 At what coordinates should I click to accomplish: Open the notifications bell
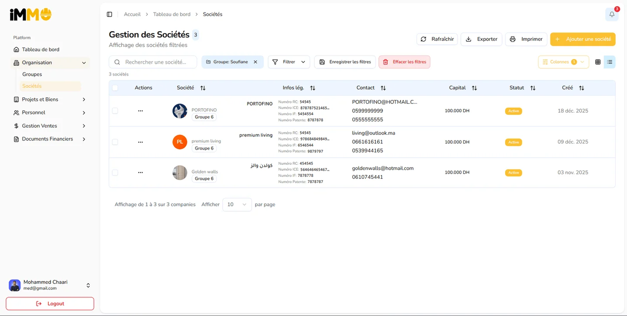point(612,14)
